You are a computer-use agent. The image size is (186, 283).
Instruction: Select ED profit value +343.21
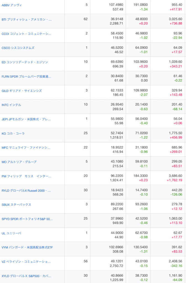coord(176,66)
